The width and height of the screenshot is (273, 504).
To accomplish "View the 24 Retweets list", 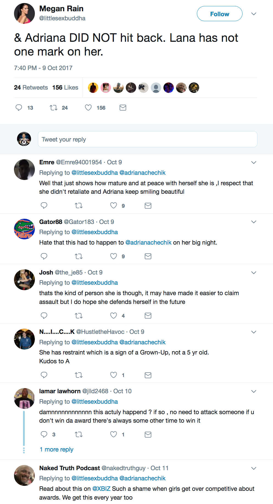I will click(31, 87).
